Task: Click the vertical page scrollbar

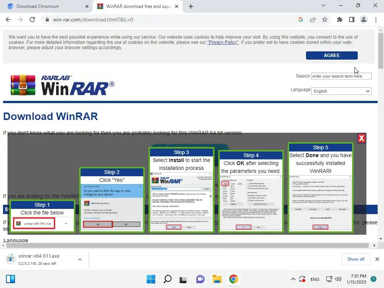Action: click(381, 51)
